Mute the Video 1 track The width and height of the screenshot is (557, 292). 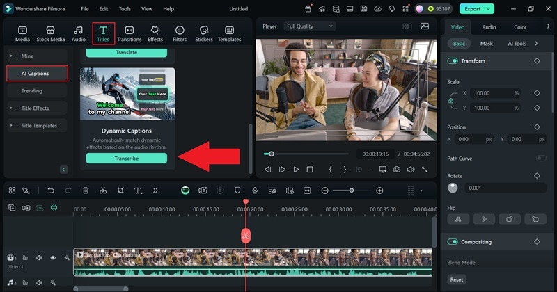coord(39,258)
